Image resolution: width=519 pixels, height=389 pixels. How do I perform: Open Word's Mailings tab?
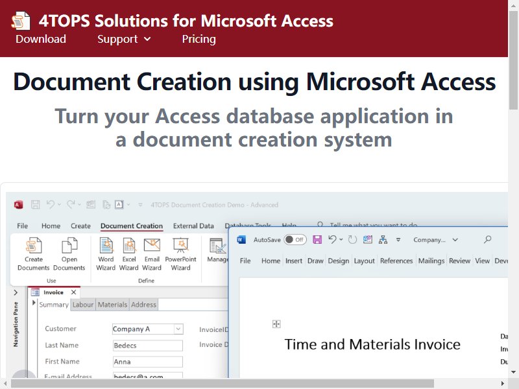tap(431, 261)
